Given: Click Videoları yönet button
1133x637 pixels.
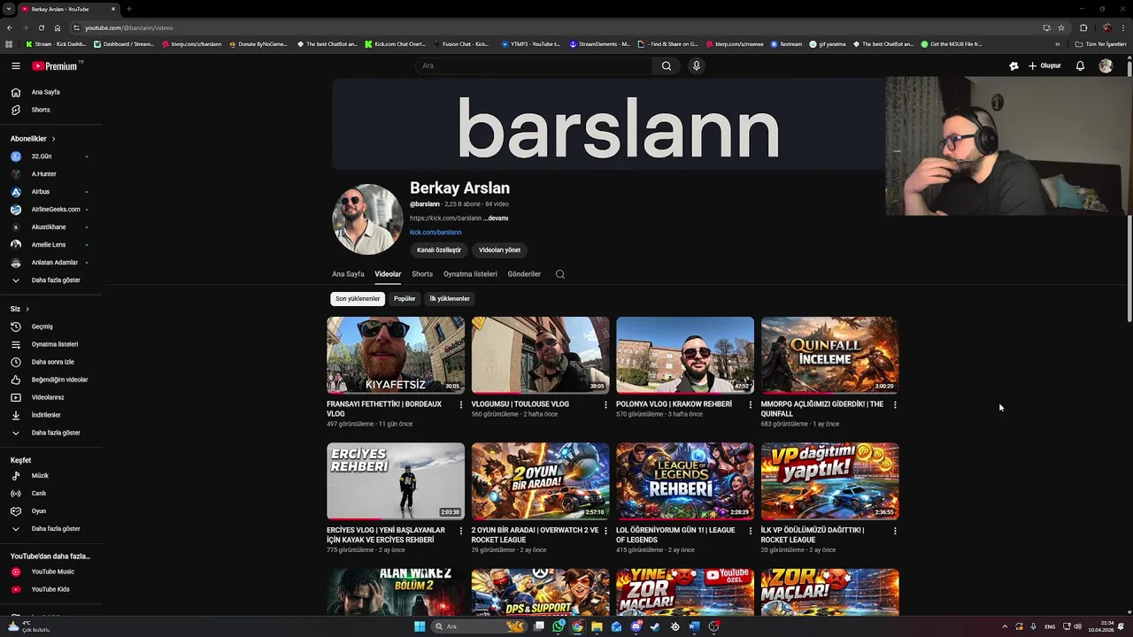Looking at the screenshot, I should (x=499, y=250).
